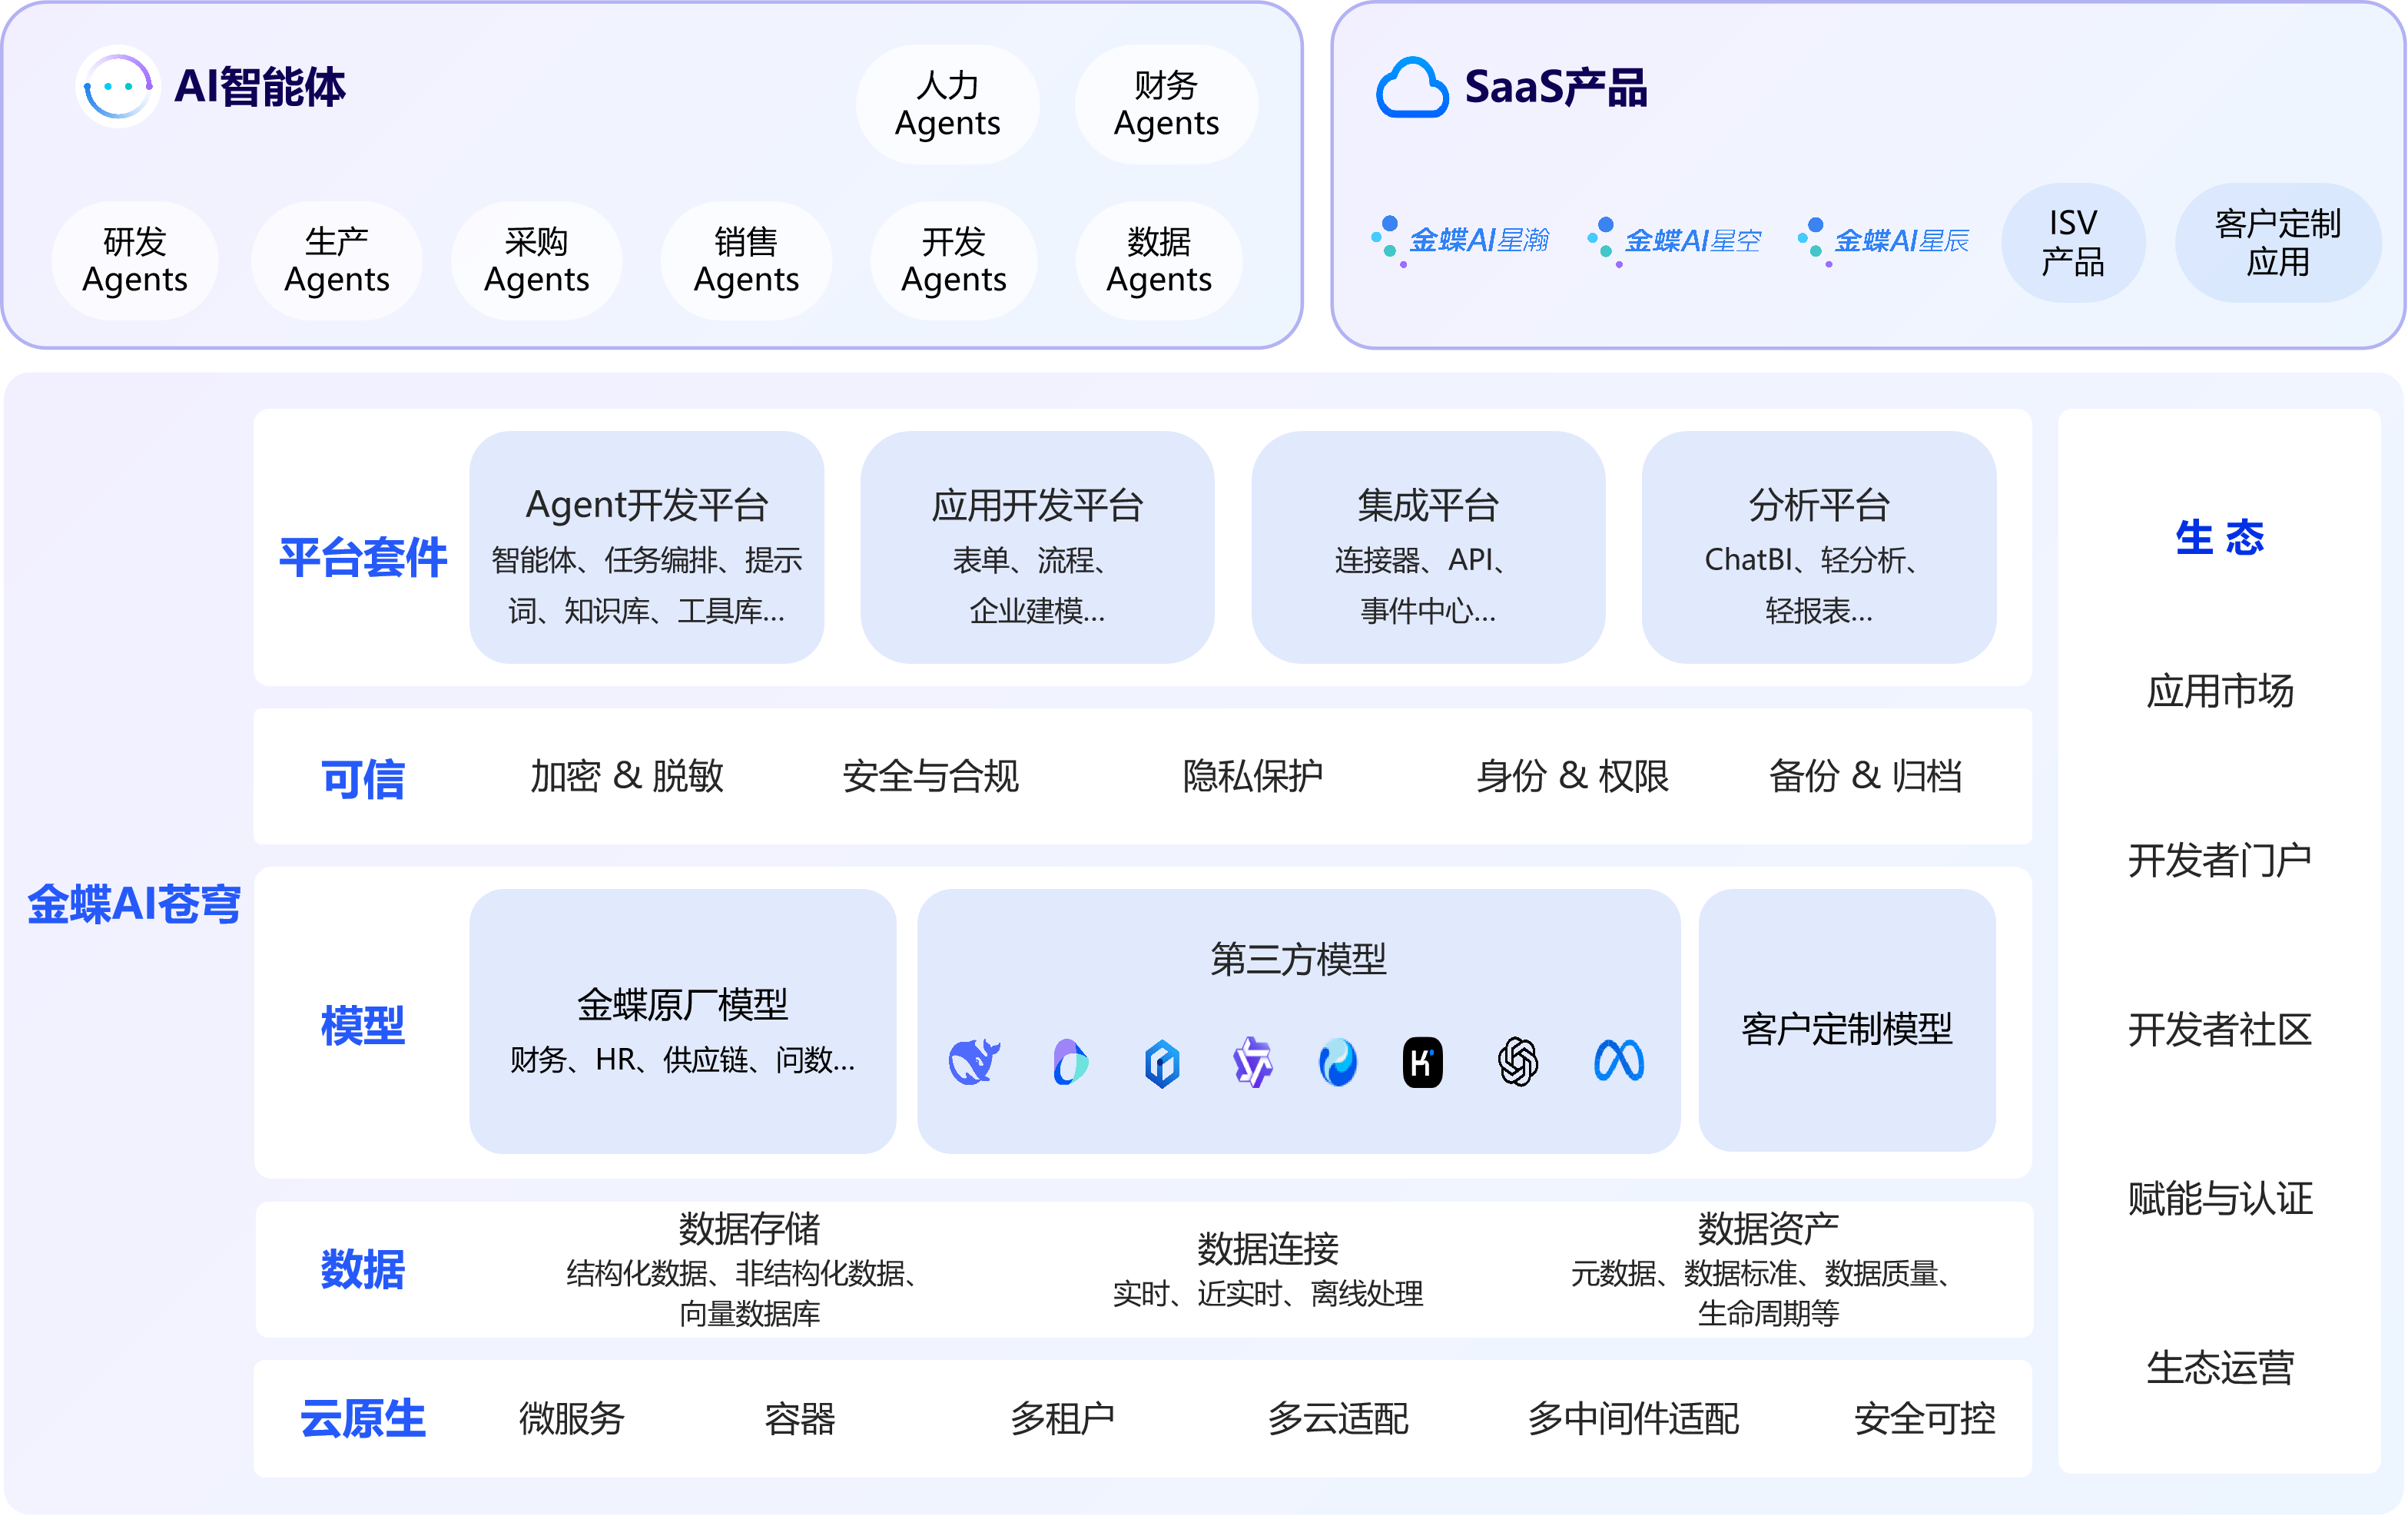The width and height of the screenshot is (2408, 1519).
Task: Open the 数据 Agents pill
Action: (1159, 260)
